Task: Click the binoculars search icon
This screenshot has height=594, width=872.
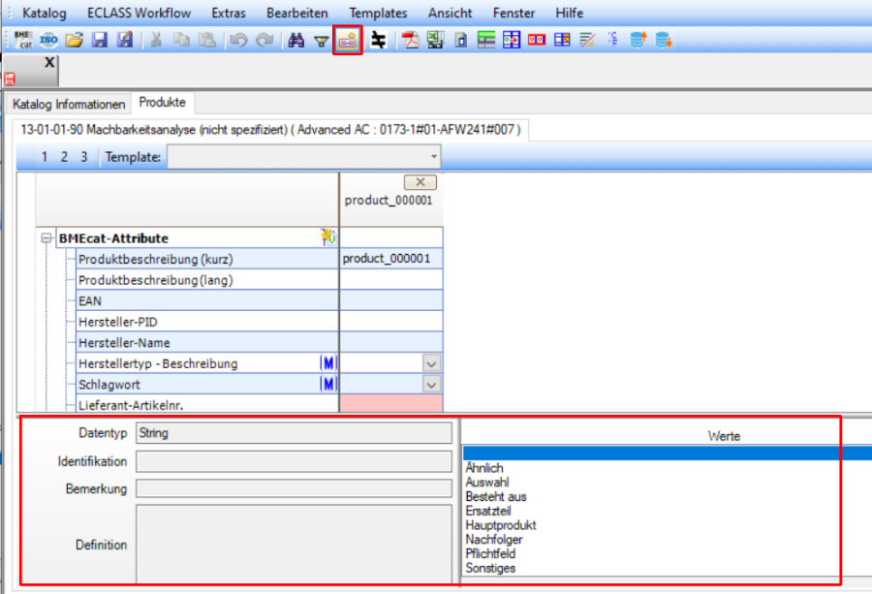Action: [x=297, y=40]
